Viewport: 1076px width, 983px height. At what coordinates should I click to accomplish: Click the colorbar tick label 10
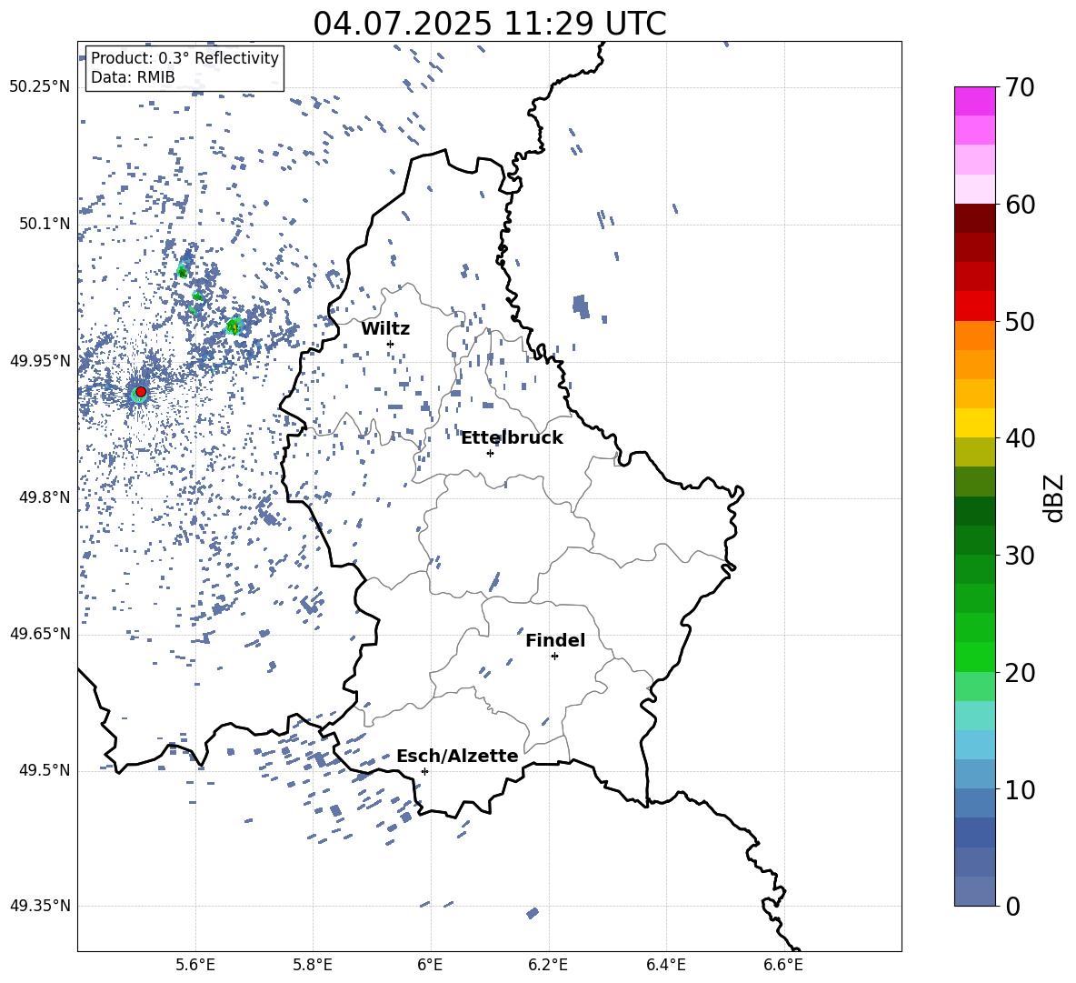point(1020,789)
